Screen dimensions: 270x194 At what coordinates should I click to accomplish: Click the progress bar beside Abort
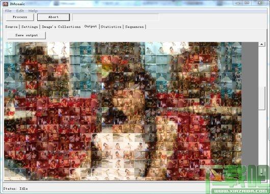[116, 17]
